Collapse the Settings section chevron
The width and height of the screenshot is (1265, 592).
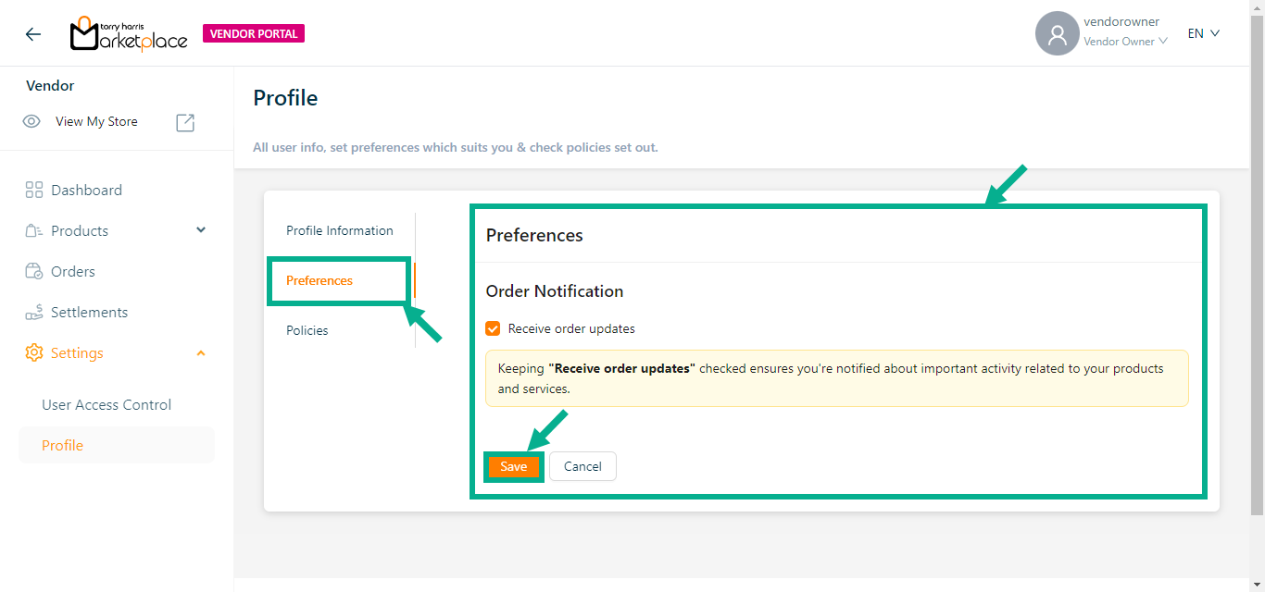click(x=201, y=353)
